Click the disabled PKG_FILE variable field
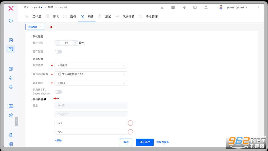Screen dimensions: 268x151 91,114
